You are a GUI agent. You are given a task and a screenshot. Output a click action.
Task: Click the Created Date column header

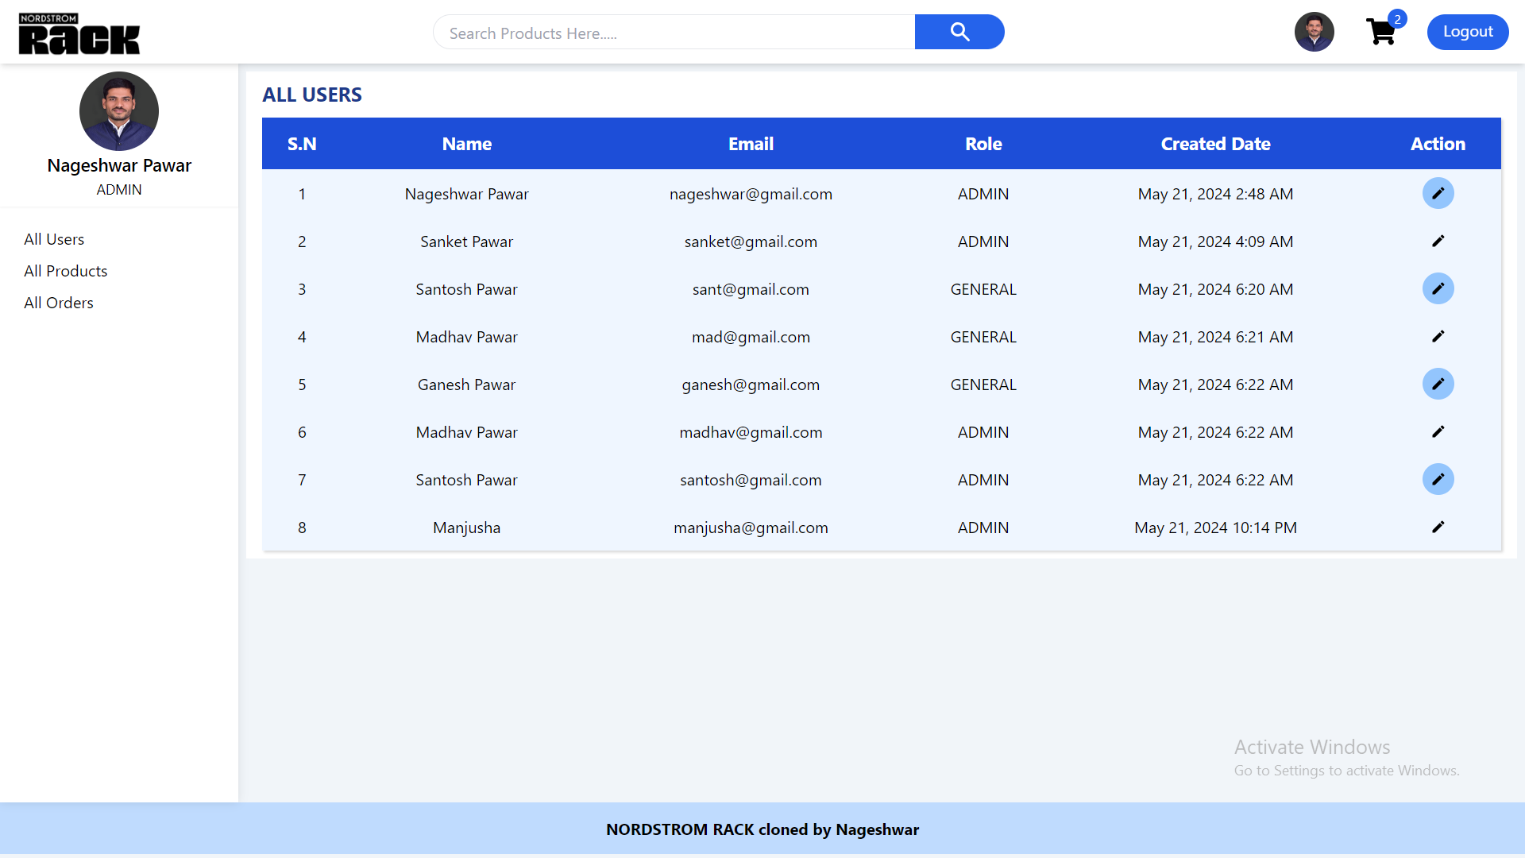(x=1215, y=144)
